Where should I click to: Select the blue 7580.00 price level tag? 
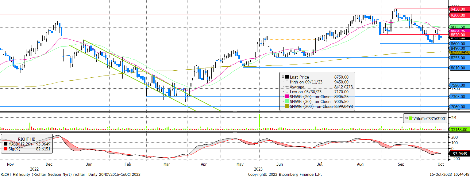point(459,85)
